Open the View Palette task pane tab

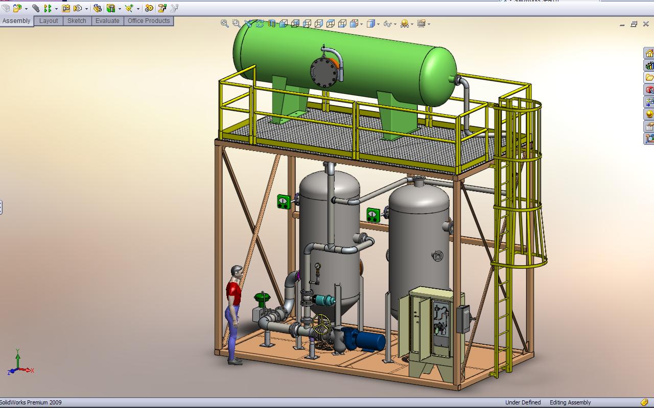tap(649, 102)
